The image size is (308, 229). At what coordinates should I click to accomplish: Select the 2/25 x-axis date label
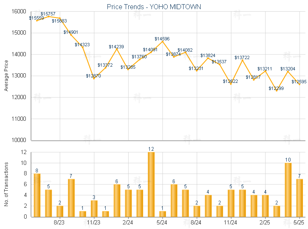pos(265,222)
